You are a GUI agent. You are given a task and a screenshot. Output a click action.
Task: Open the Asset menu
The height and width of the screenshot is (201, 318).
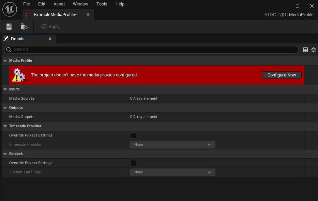(59, 4)
